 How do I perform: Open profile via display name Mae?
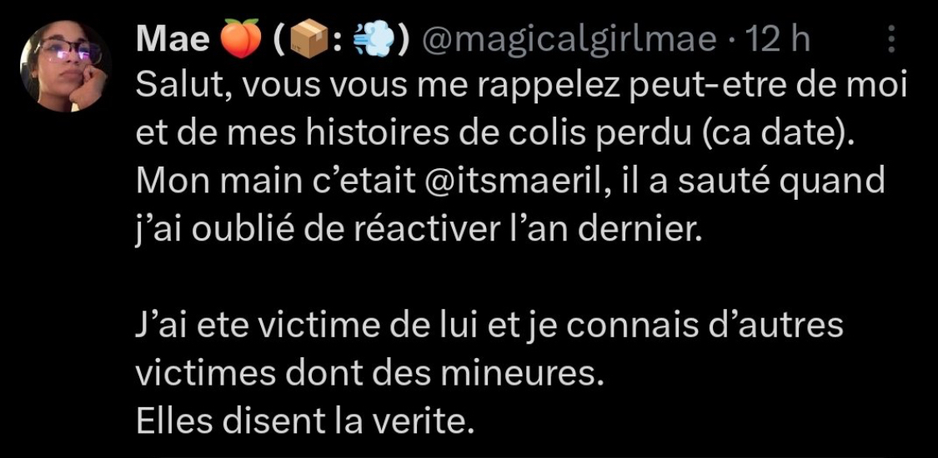[173, 40]
